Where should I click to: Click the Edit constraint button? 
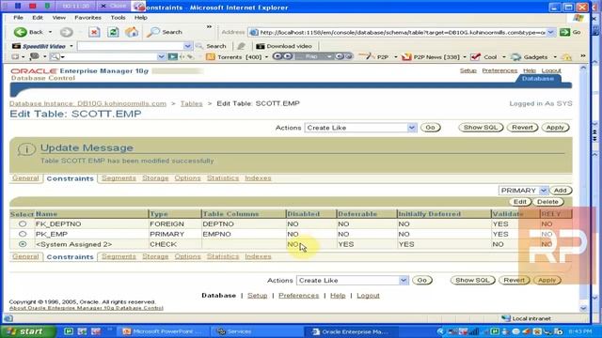(520, 202)
